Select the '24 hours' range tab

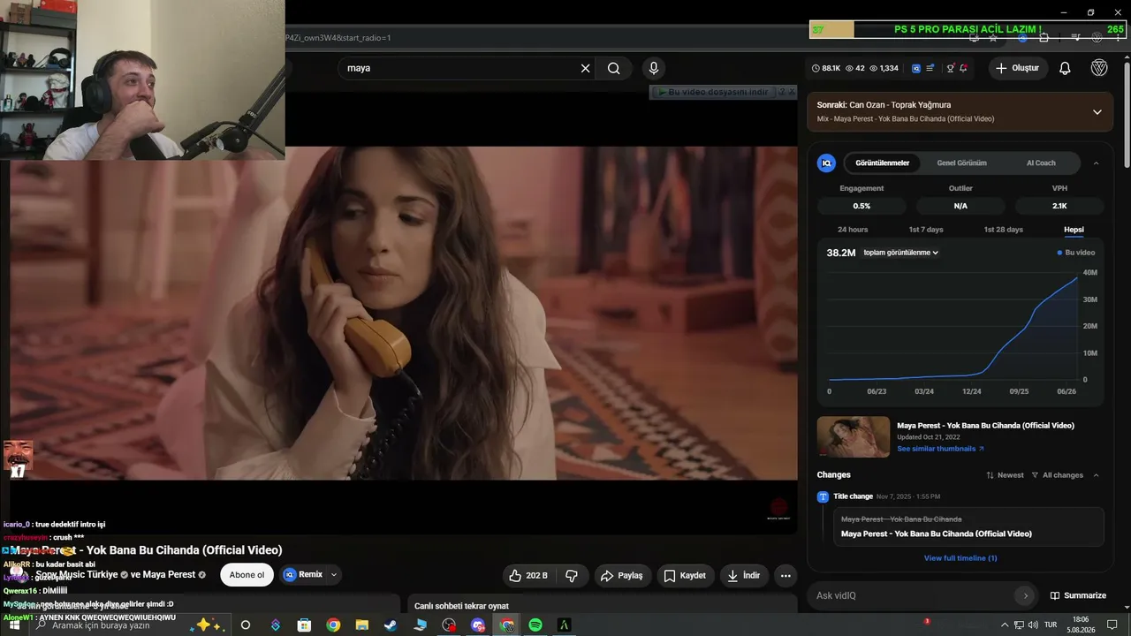[x=853, y=230]
